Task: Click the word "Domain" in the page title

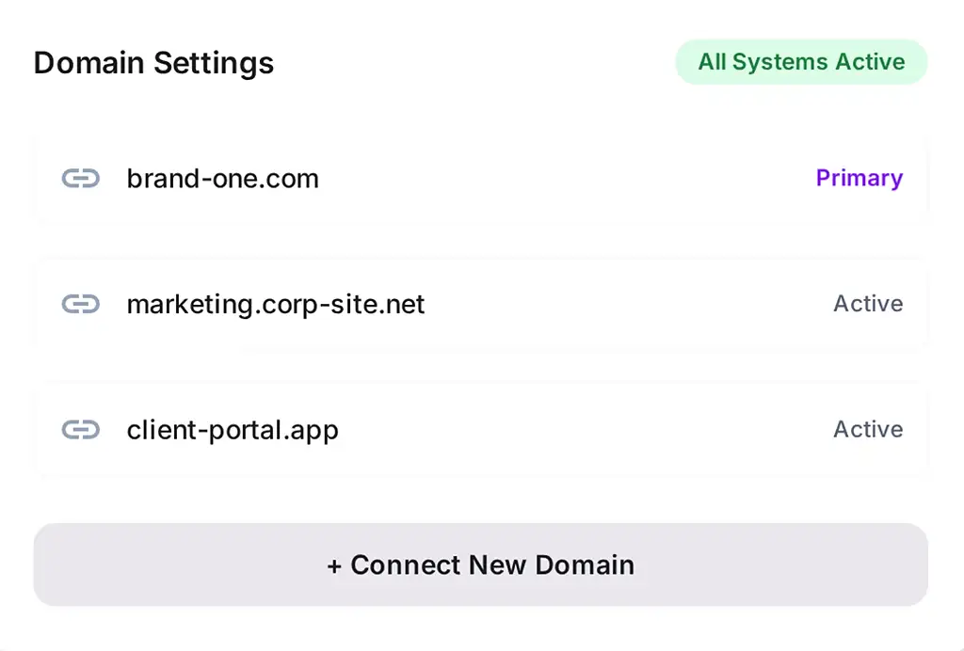Action: click(x=89, y=63)
